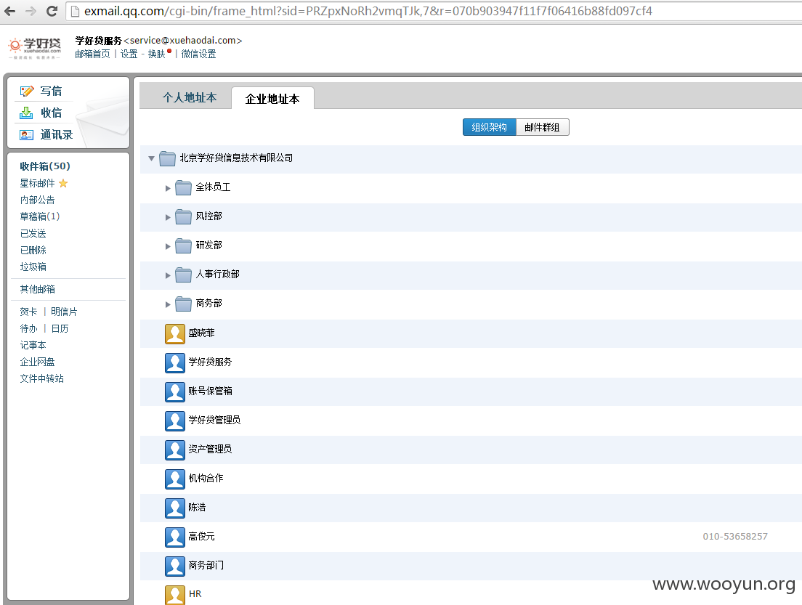Screen dimensions: 802x605
Task: Click the browser back arrow
Action: (9, 11)
